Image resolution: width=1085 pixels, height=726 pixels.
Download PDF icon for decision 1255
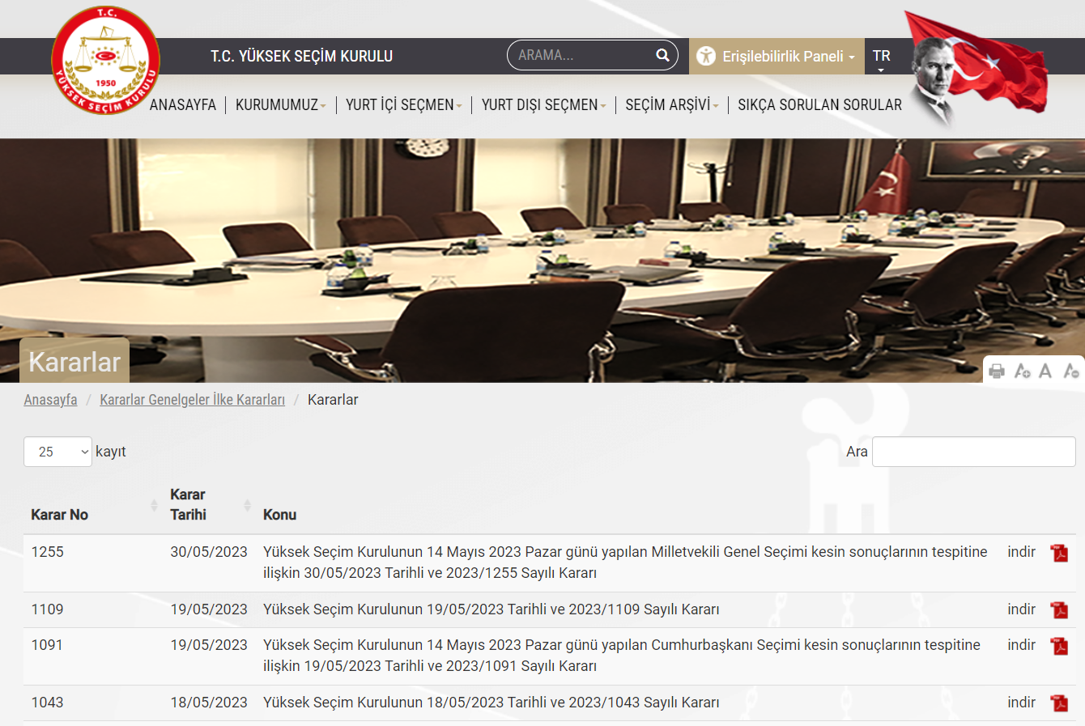pos(1059,553)
